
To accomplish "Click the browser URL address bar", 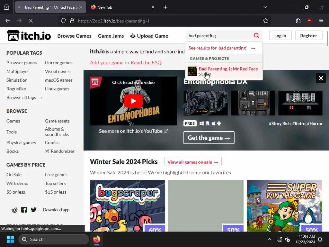I will (x=160, y=21).
